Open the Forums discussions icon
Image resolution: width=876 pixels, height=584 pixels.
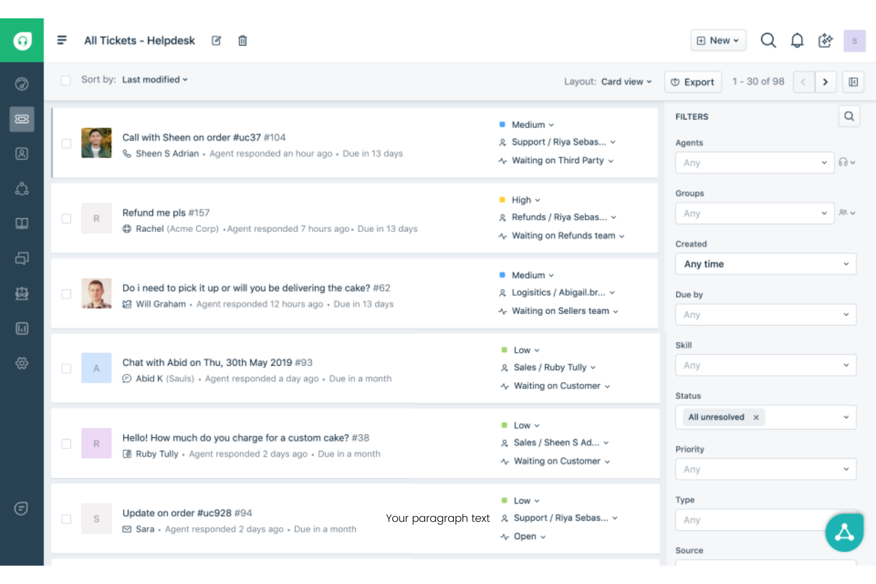click(22, 258)
